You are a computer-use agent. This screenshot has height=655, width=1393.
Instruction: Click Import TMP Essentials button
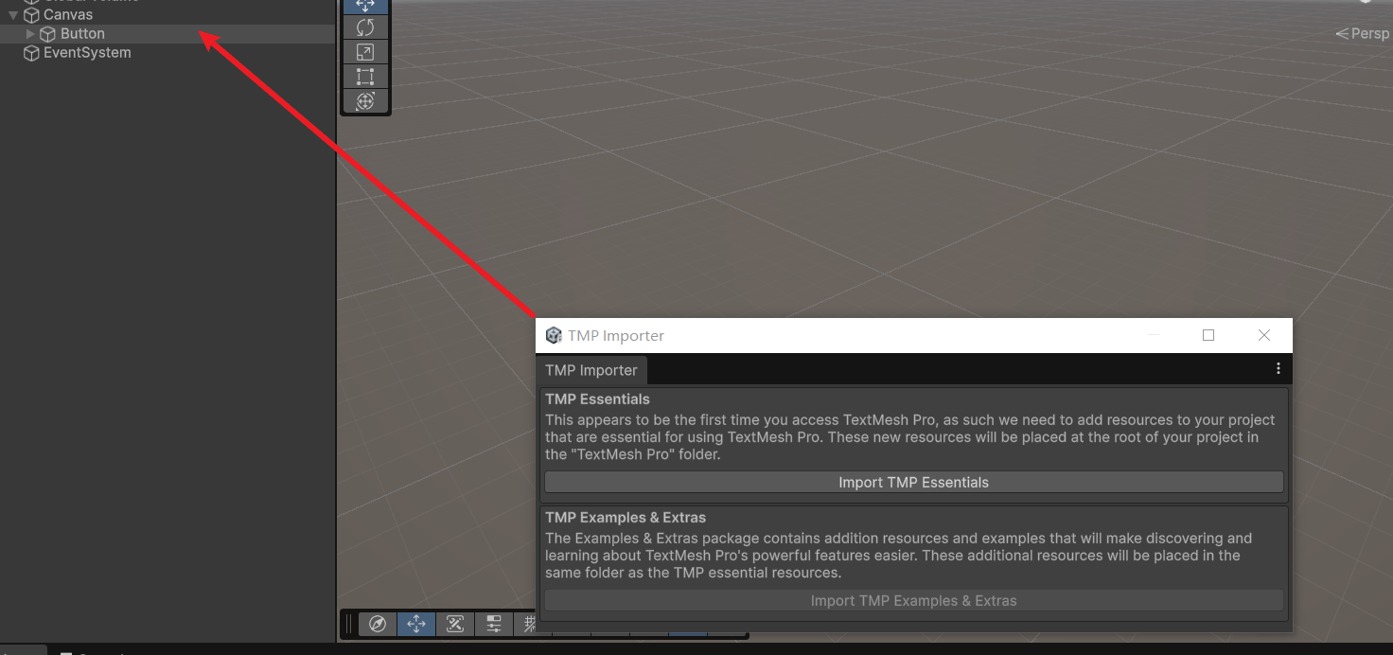913,482
